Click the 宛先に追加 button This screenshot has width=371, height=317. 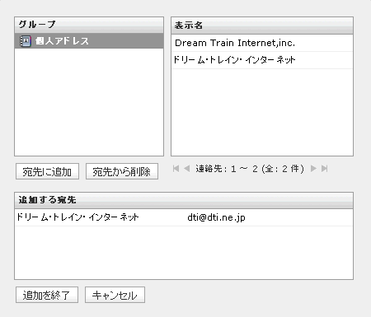point(47,171)
